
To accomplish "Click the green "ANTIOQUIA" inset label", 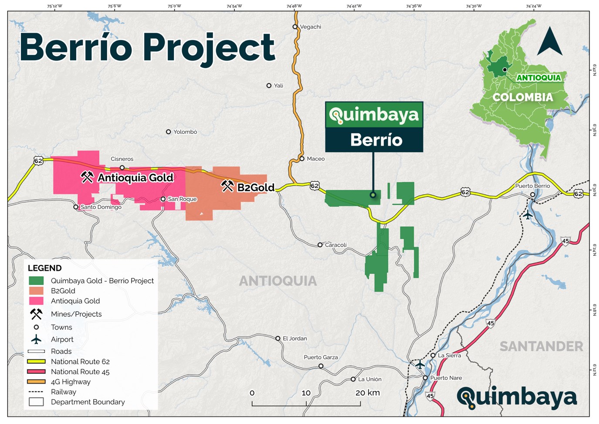I will pyautogui.click(x=538, y=78).
